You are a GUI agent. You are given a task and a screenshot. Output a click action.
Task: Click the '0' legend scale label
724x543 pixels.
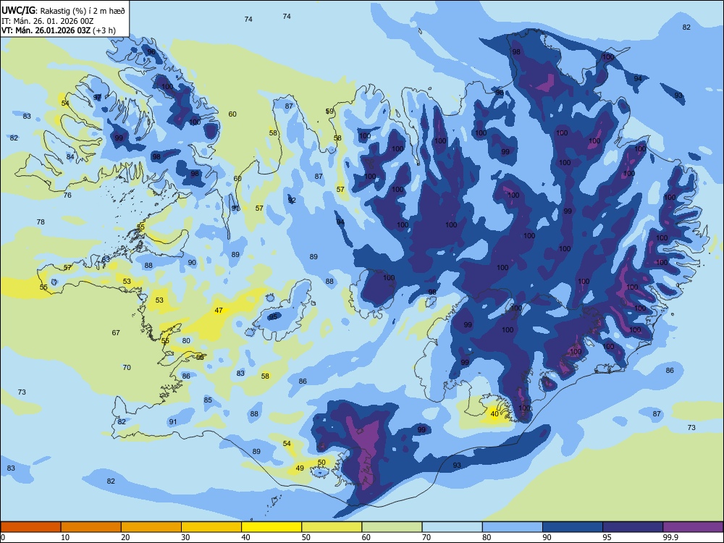(3, 537)
